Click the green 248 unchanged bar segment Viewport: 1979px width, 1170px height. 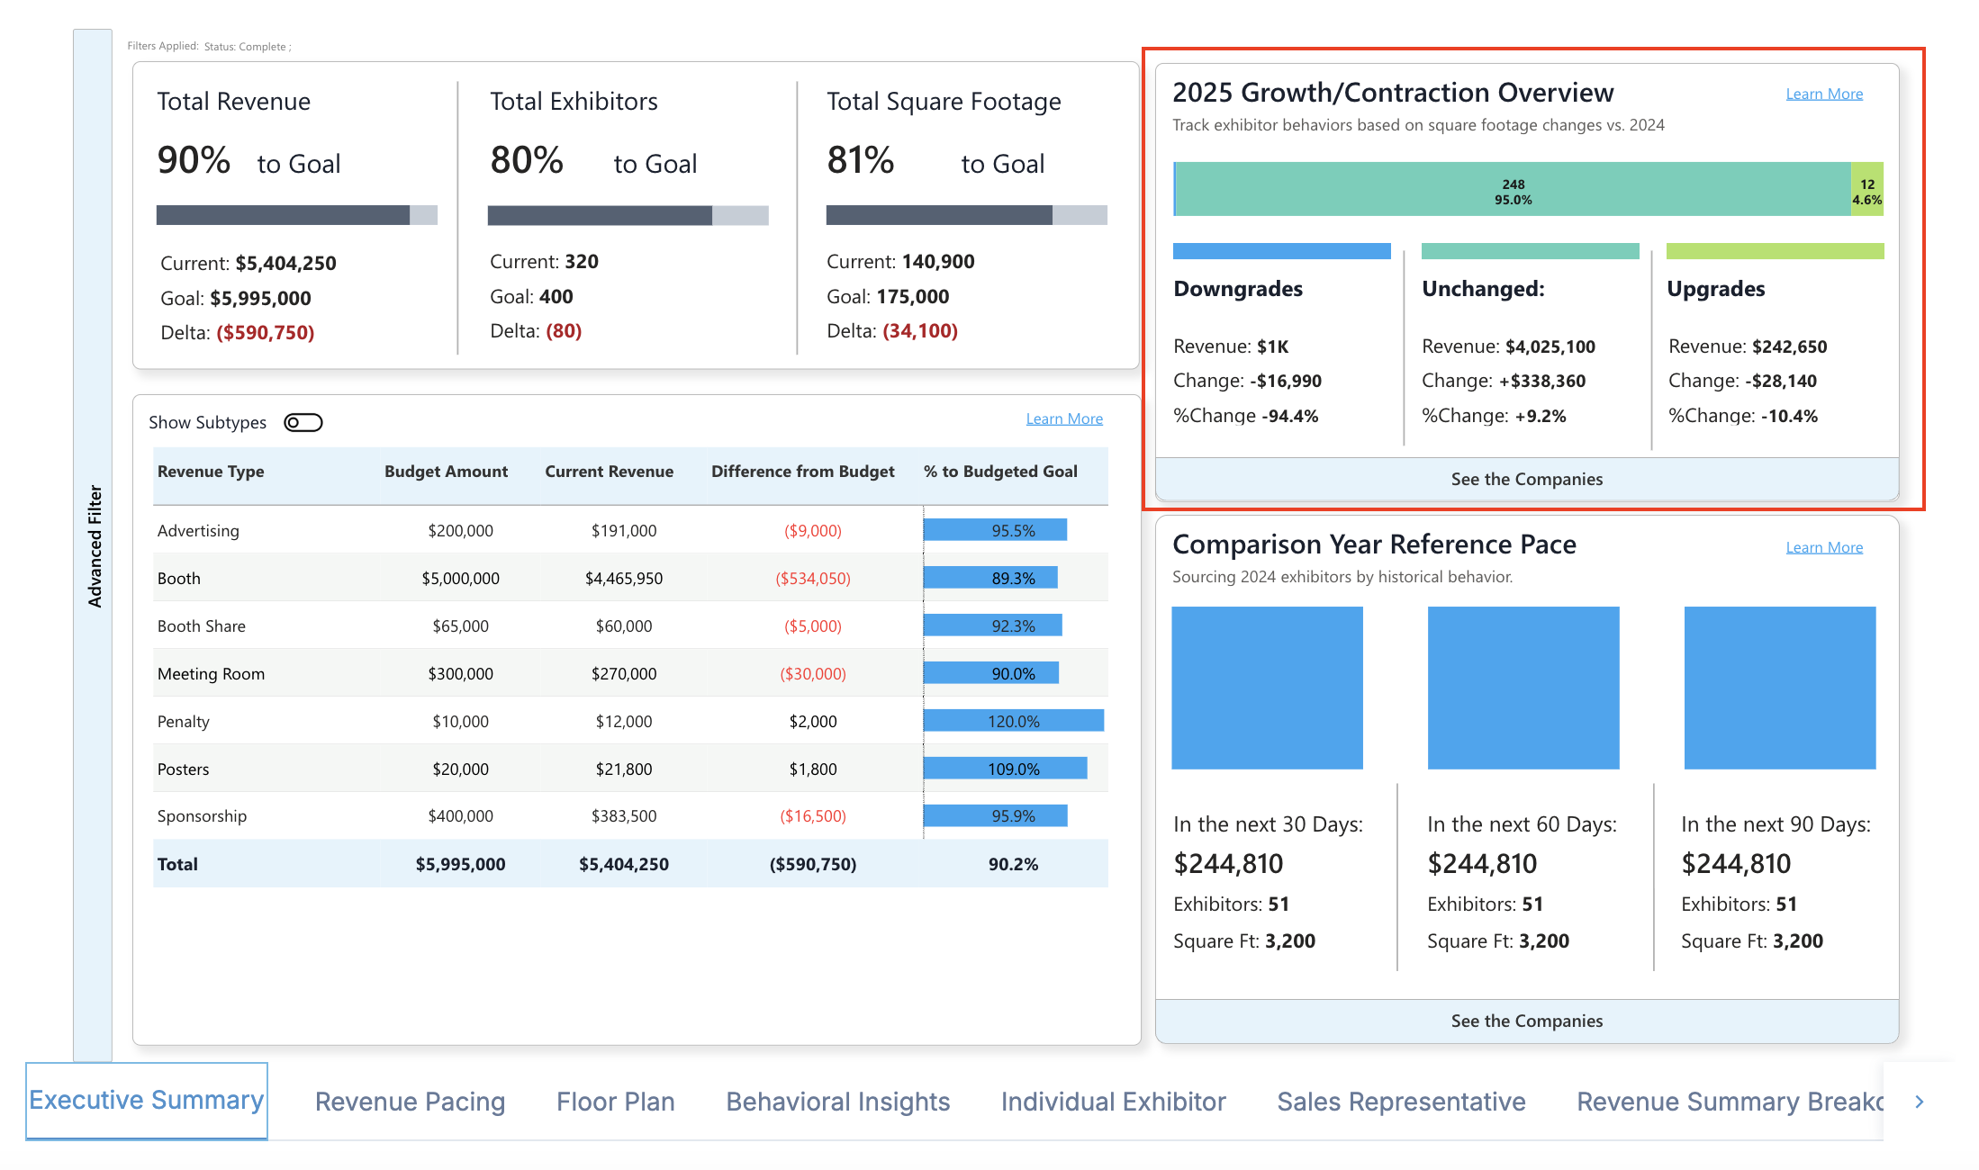tap(1513, 190)
